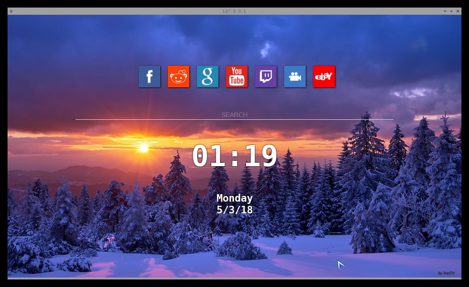
Task: Click the space between Twitch and camera icons
Action: 280,76
